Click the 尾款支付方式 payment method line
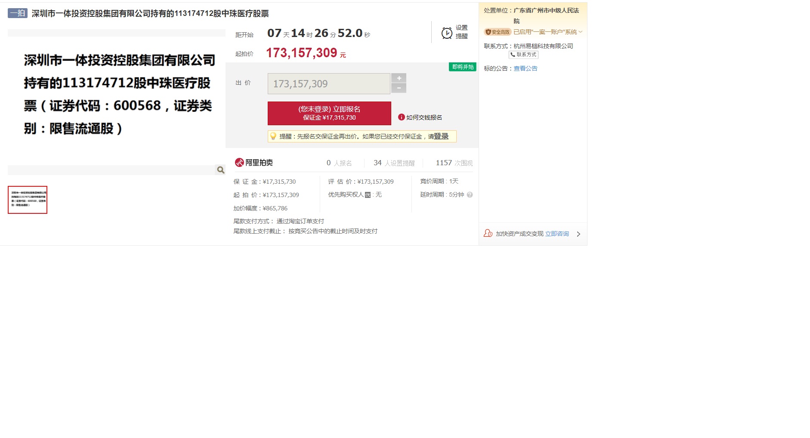 point(278,221)
